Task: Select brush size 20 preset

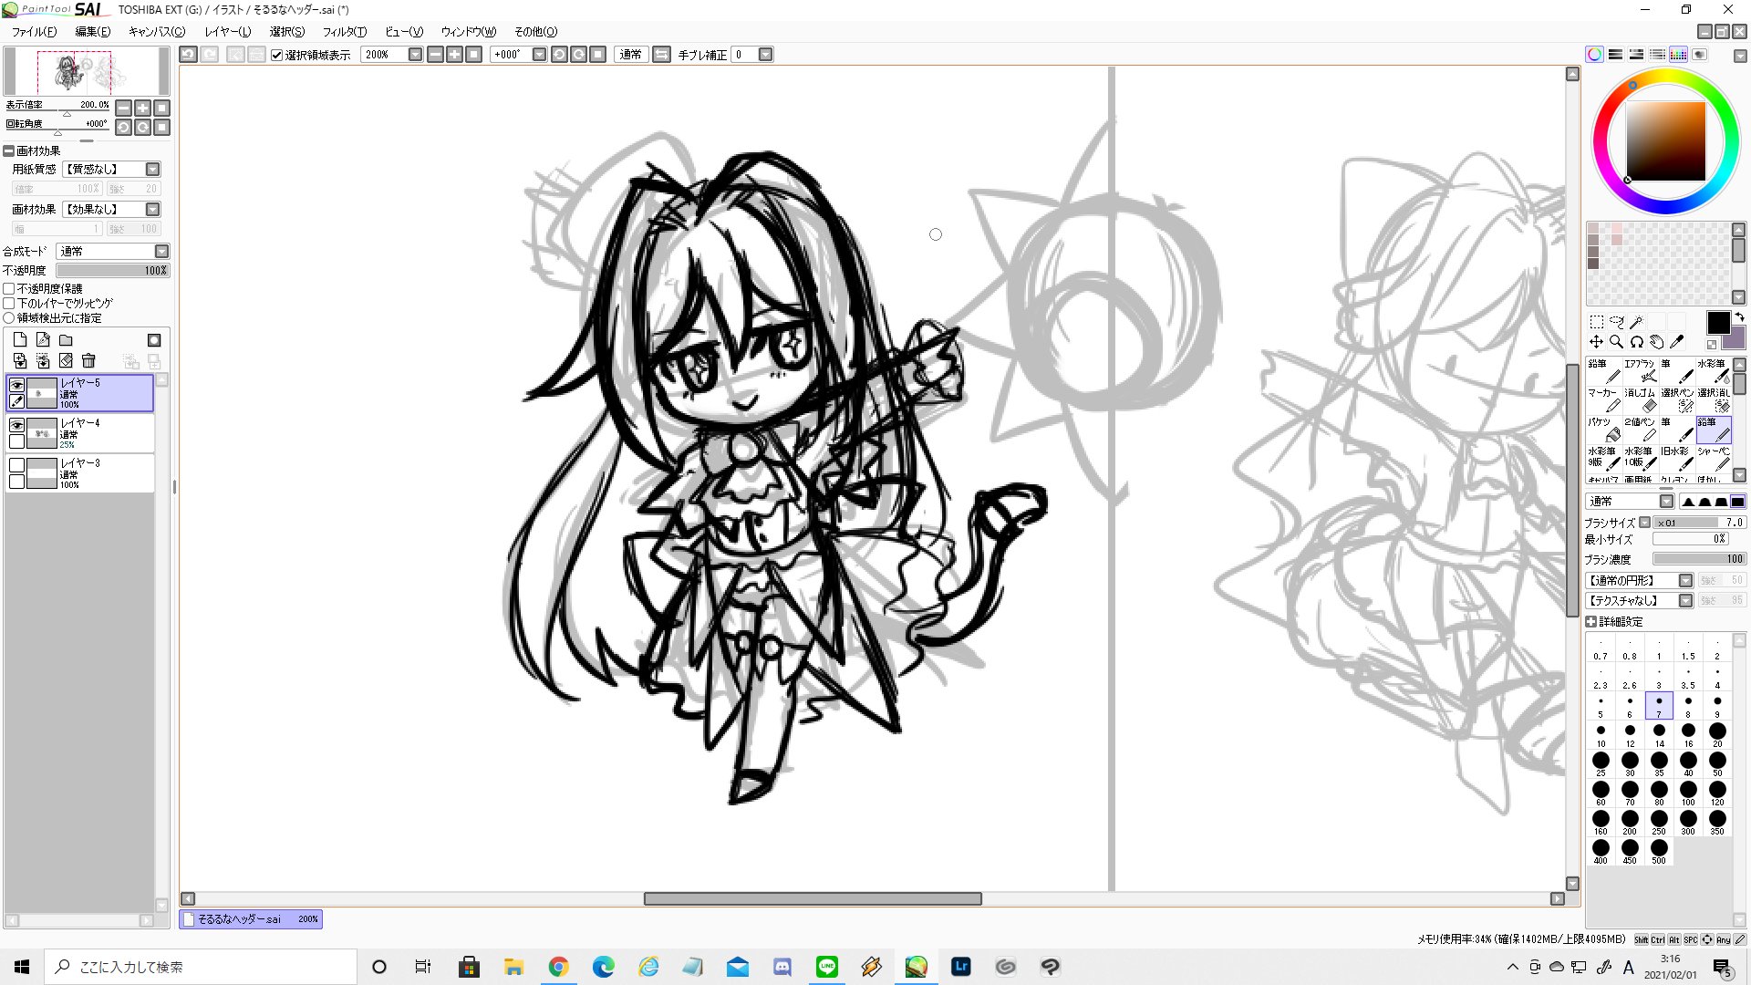Action: (1717, 733)
